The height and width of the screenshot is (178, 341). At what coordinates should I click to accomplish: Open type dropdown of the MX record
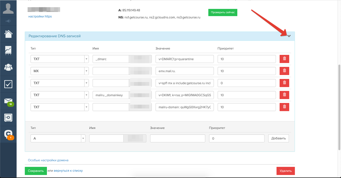59,71
